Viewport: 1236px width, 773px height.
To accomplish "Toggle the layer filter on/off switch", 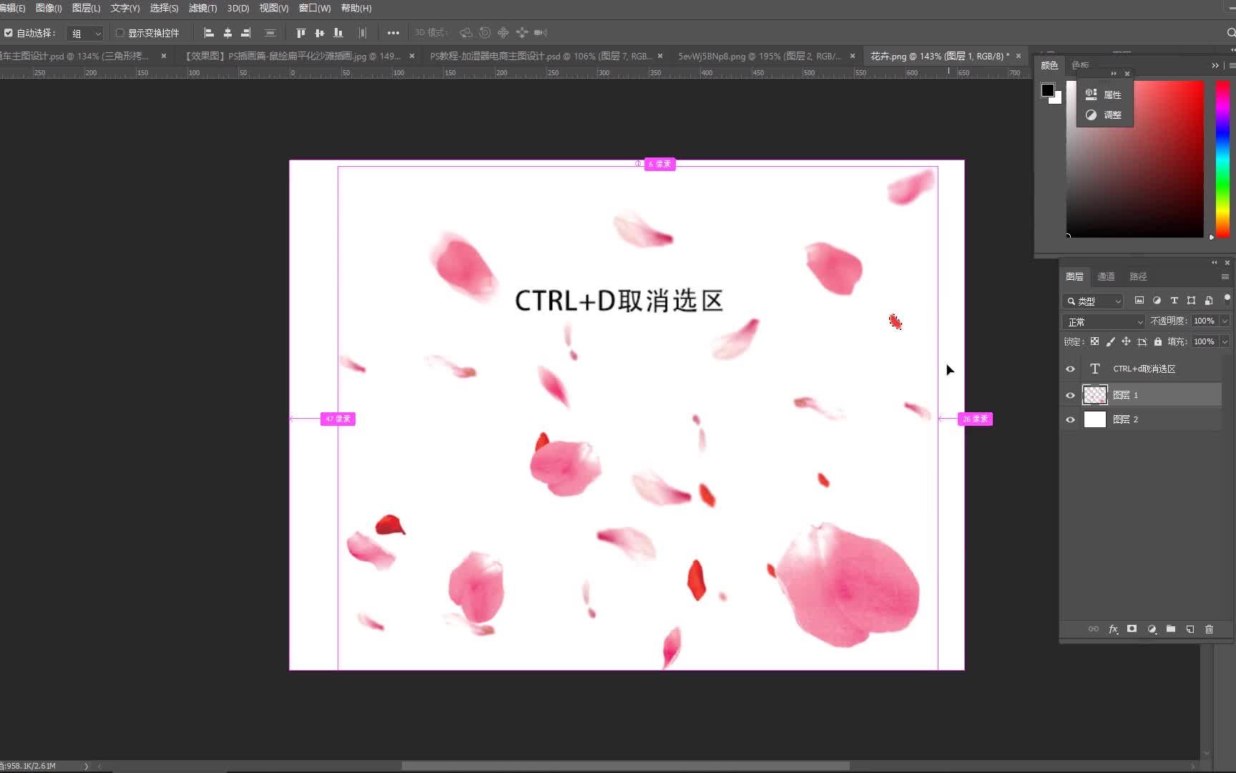I will (x=1227, y=299).
